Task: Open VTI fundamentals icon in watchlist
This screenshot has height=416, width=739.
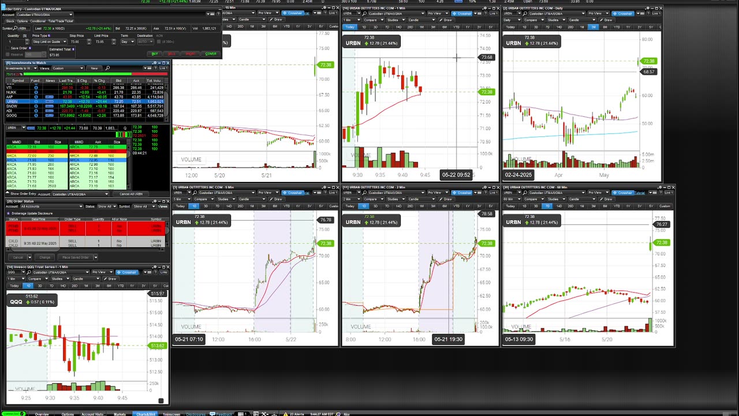Action: click(x=36, y=88)
